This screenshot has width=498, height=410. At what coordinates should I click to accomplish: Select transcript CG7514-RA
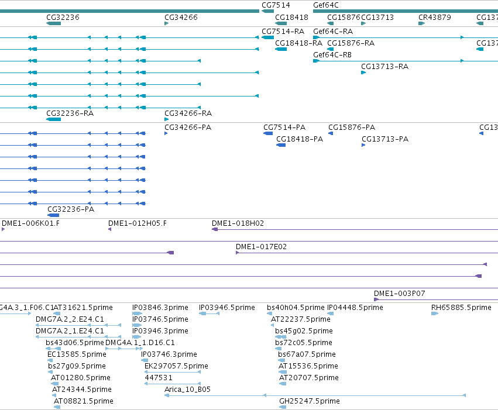coord(283,32)
